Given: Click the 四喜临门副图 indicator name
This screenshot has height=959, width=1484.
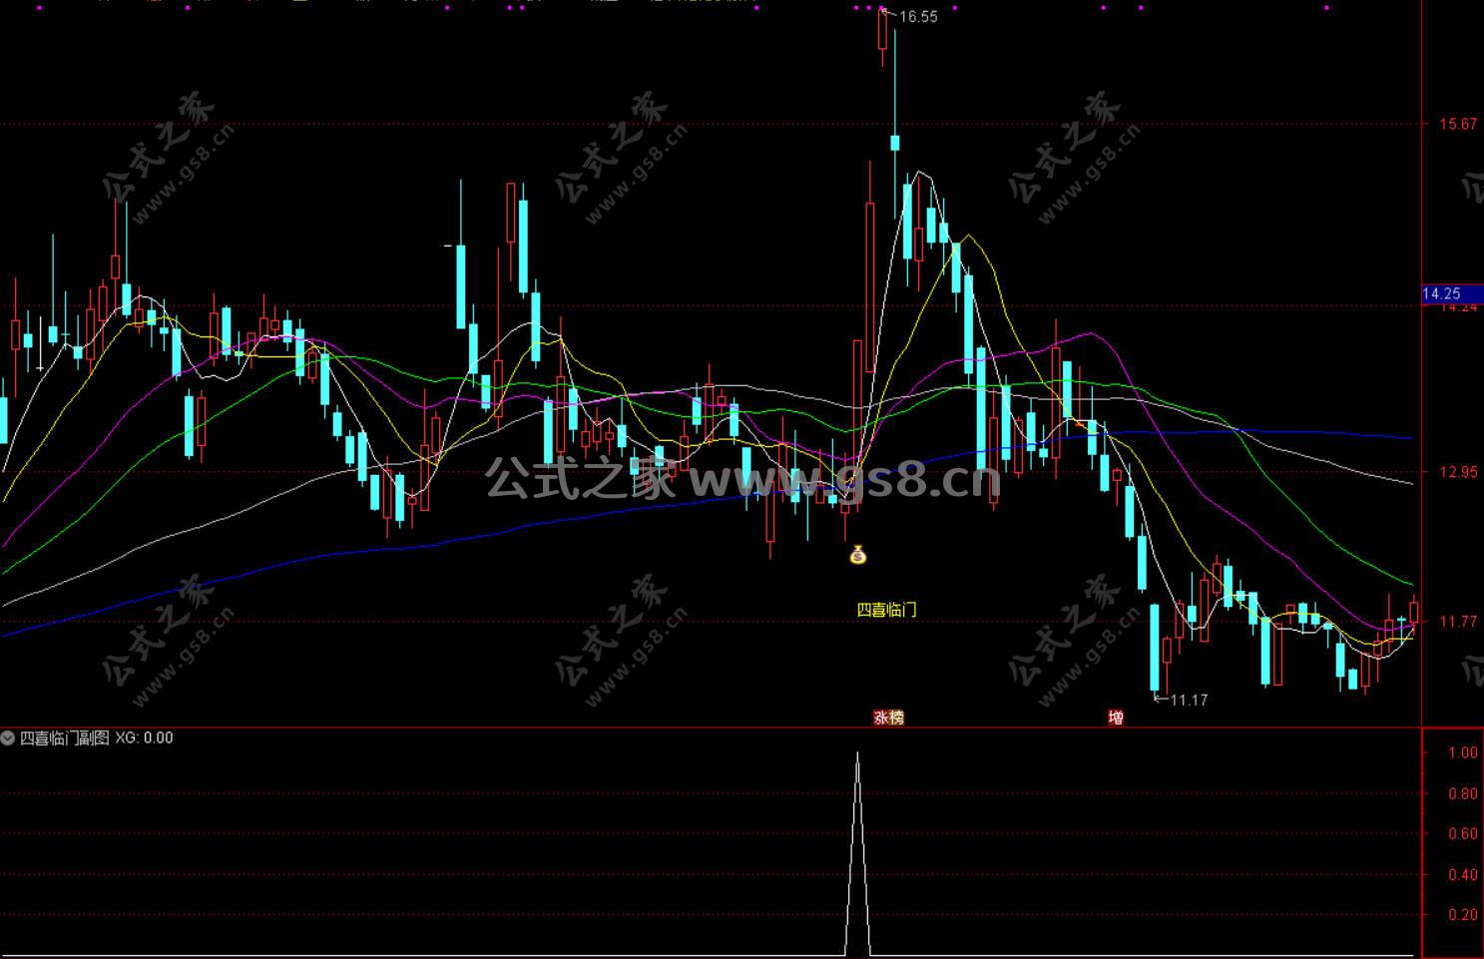Looking at the screenshot, I should tap(65, 738).
